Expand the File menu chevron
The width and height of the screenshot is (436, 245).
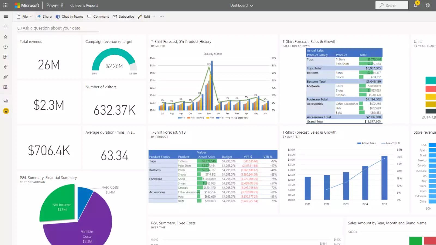pyautogui.click(x=31, y=16)
